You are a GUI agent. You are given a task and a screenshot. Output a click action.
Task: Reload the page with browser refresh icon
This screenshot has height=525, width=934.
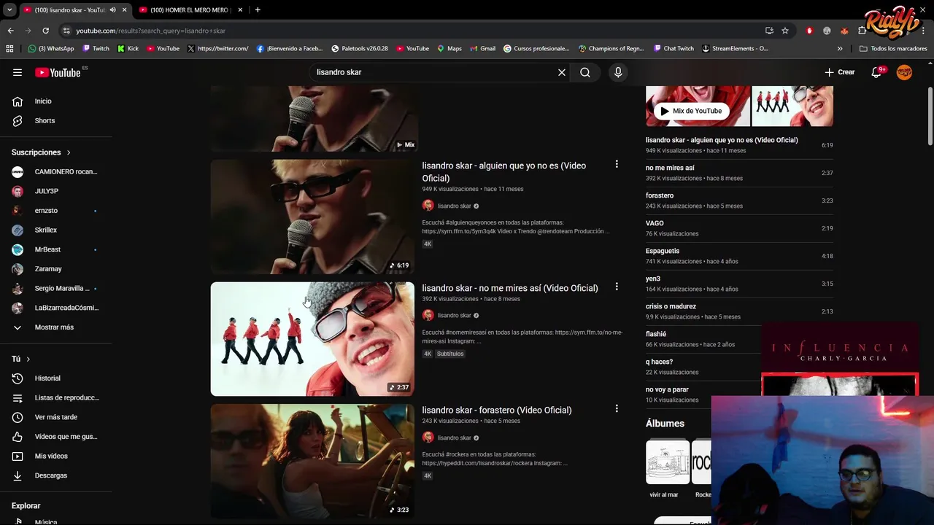pyautogui.click(x=45, y=31)
